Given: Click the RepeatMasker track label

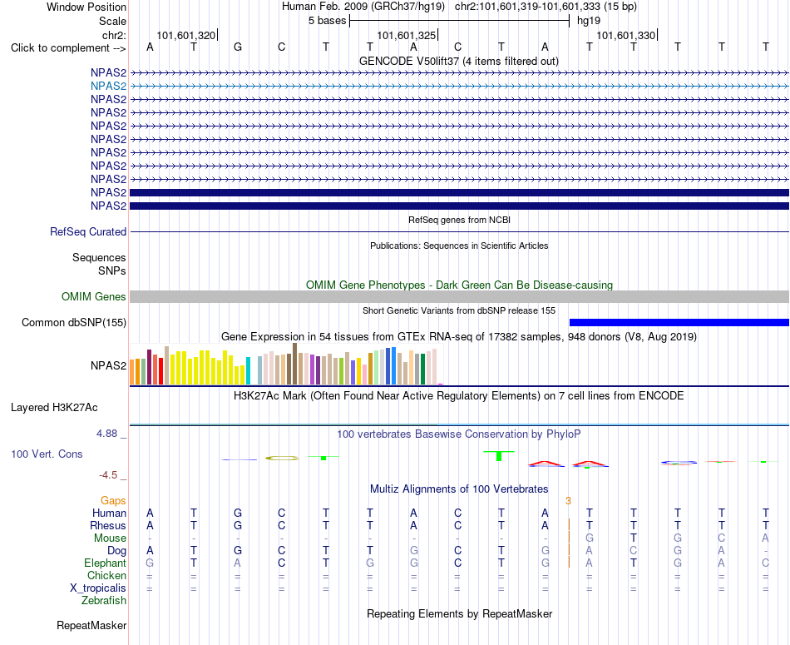Looking at the screenshot, I should pos(91,626).
